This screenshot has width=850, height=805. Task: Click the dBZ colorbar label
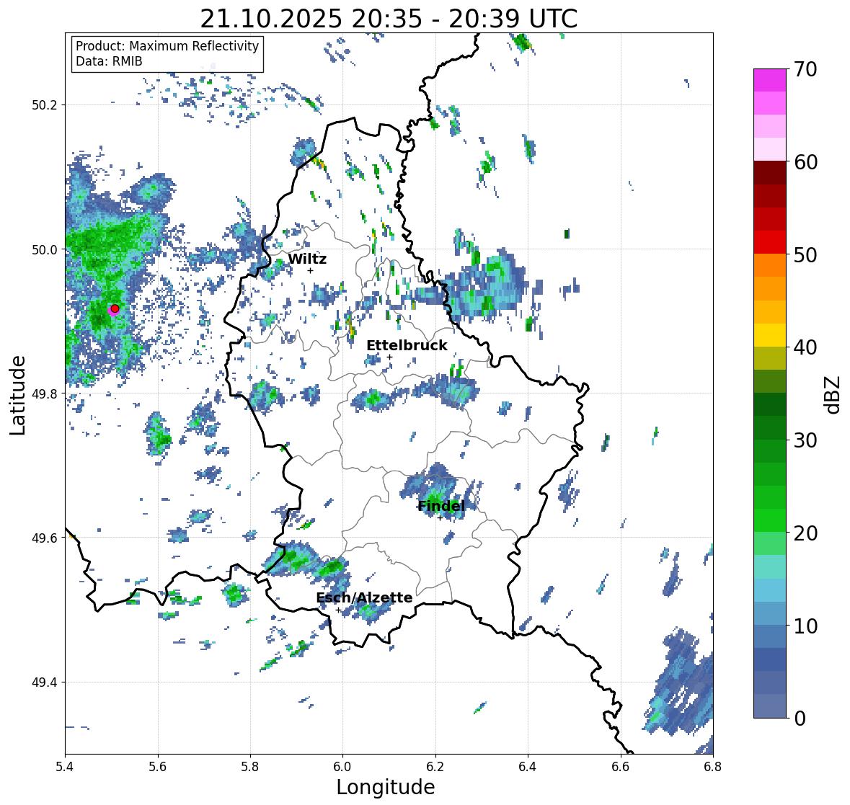tap(833, 394)
